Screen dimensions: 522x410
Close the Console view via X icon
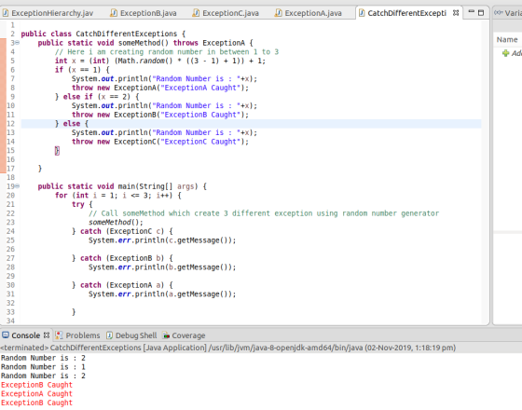click(47, 335)
